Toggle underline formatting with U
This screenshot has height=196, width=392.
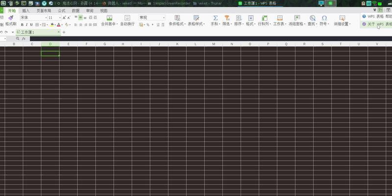(31, 25)
